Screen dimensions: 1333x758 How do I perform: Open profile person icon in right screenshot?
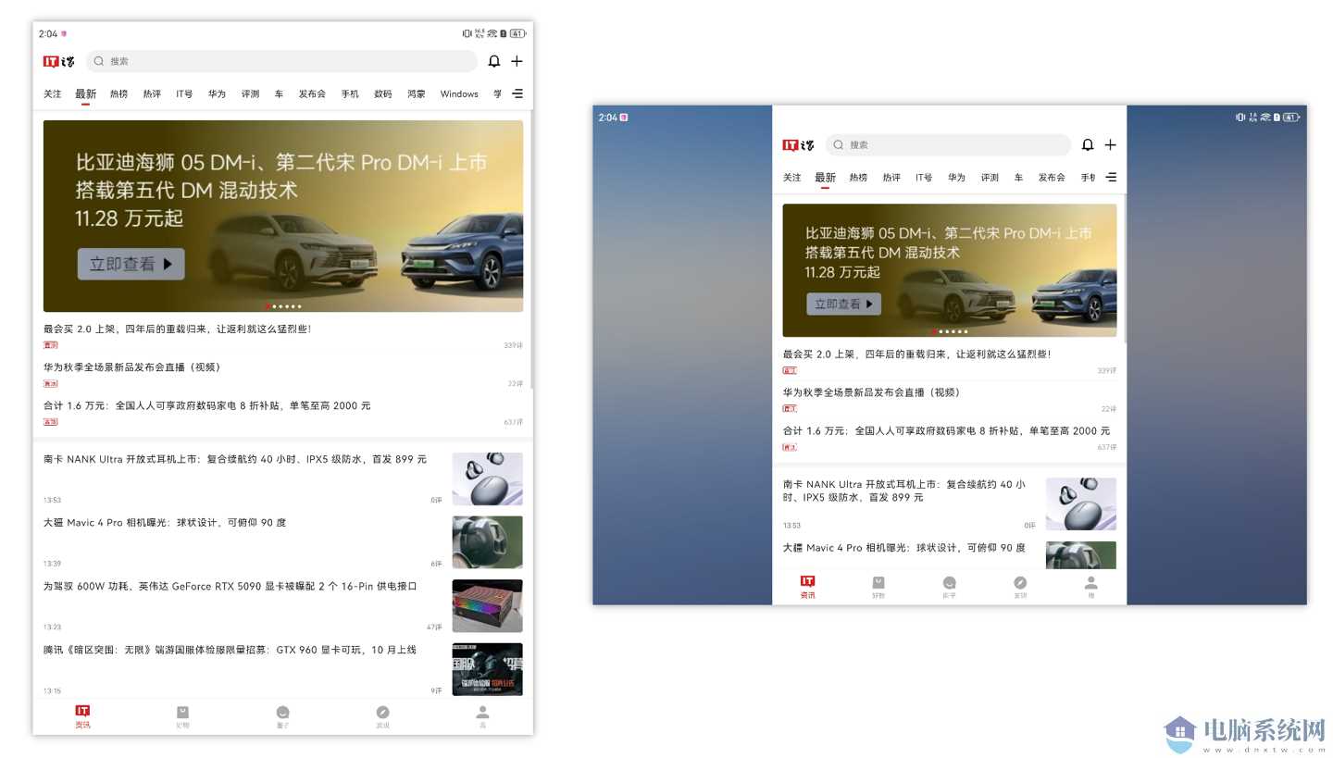(x=1091, y=582)
